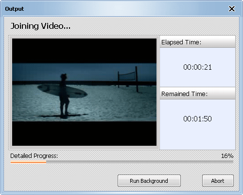Click the Elapsed Time header

197,42
